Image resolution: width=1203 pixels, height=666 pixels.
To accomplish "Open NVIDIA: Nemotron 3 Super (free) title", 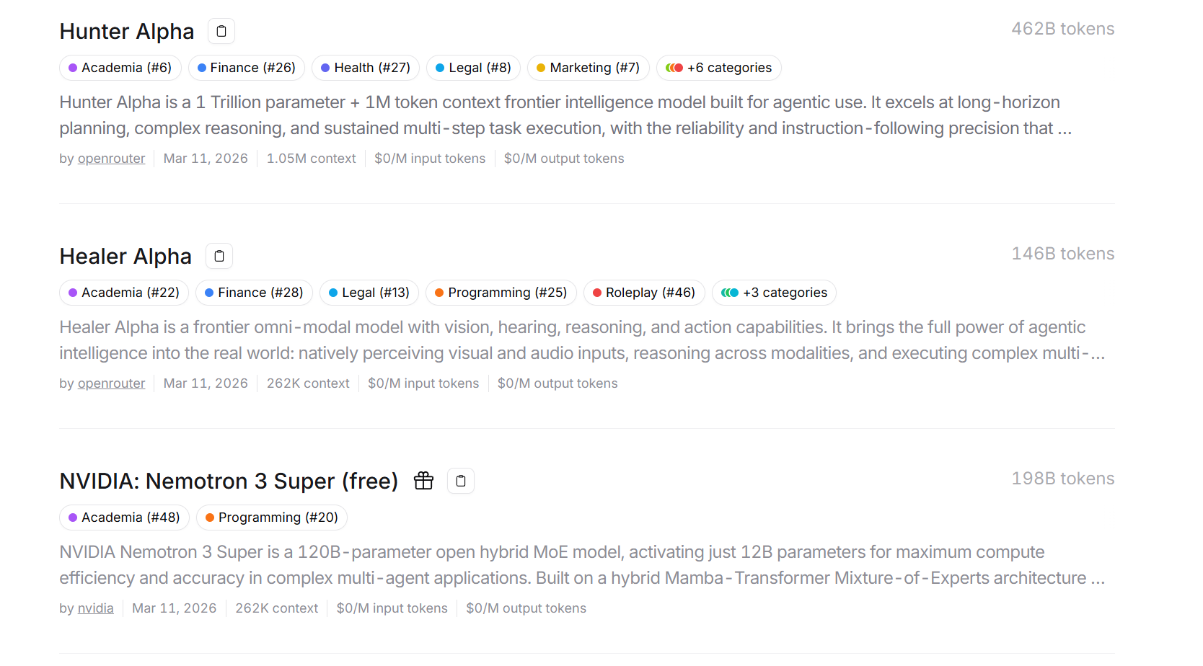I will tap(229, 481).
